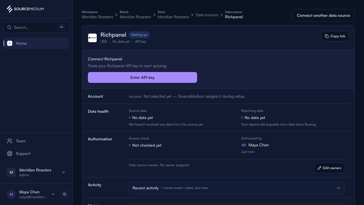Click the "Not checked yet" access status
Screen dimensions: 364x205
147,145
